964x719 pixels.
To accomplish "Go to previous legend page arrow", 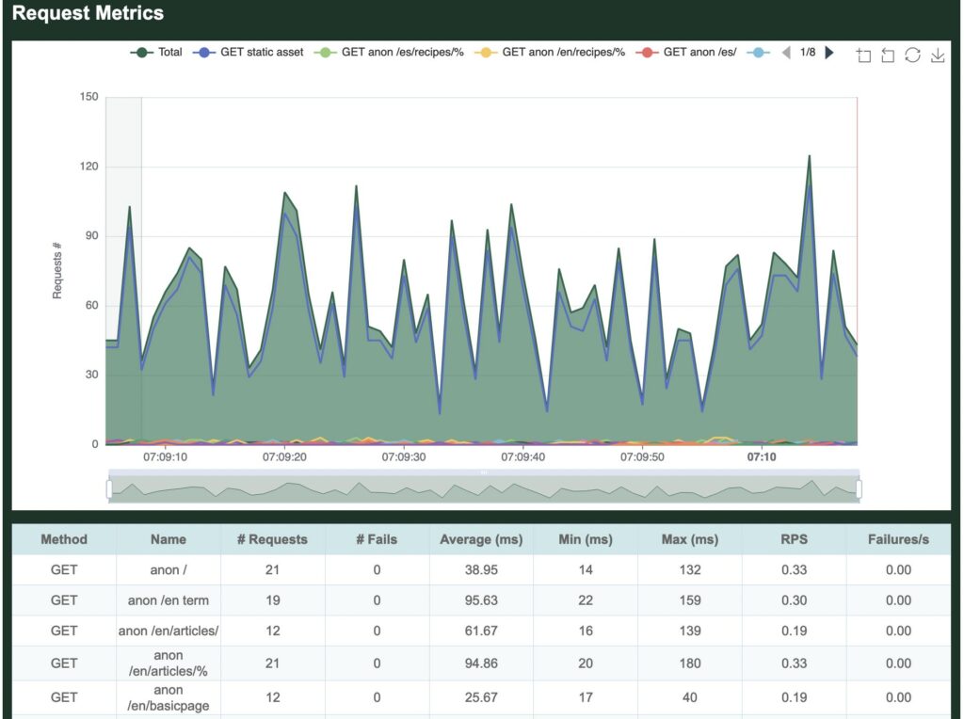I will (786, 53).
